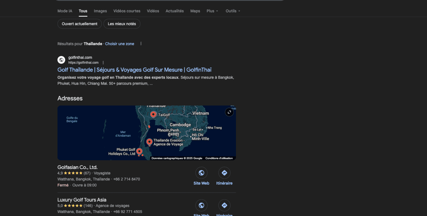Expand the map to full screen
The height and width of the screenshot is (216, 427).
tap(230, 112)
